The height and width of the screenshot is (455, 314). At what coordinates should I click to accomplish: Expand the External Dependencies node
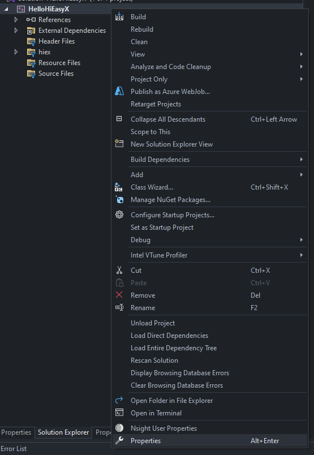pos(16,31)
